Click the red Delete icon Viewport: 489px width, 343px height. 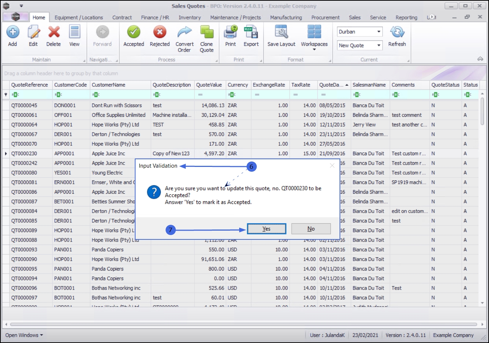[53, 32]
